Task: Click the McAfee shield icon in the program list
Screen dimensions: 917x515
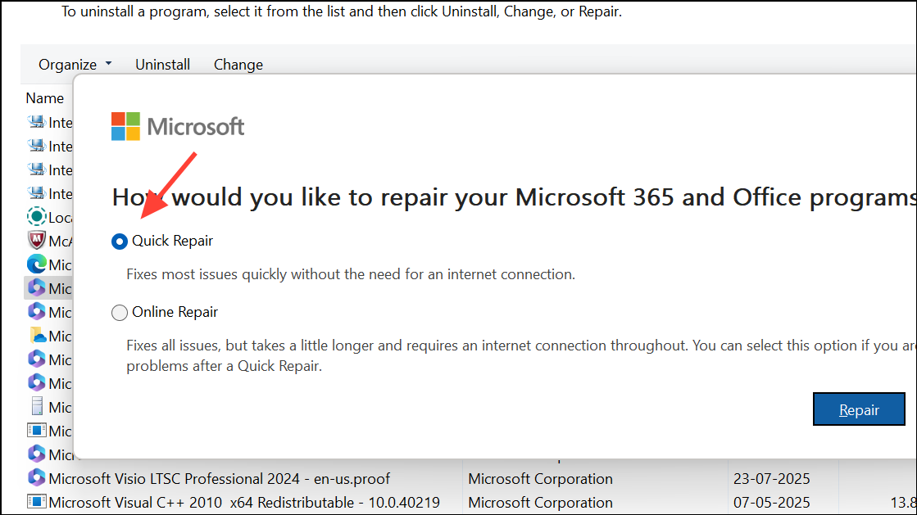Action: [36, 241]
